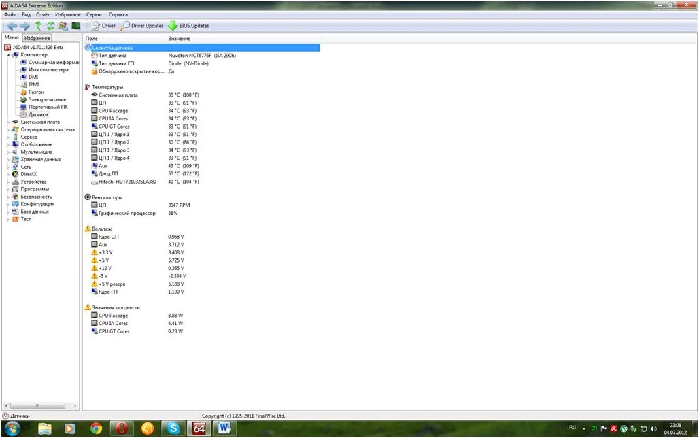Expand the Хранение данных tree branch
This screenshot has height=438, width=699.
pos(8,159)
